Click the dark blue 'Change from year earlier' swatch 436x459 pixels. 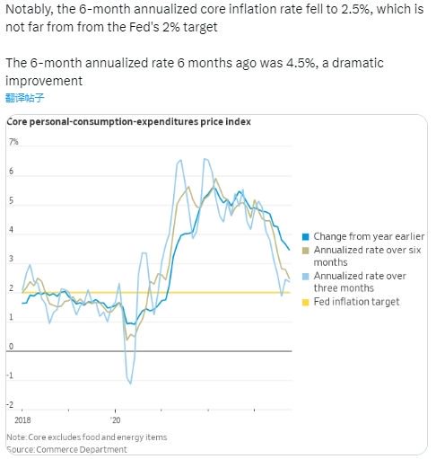(x=305, y=237)
